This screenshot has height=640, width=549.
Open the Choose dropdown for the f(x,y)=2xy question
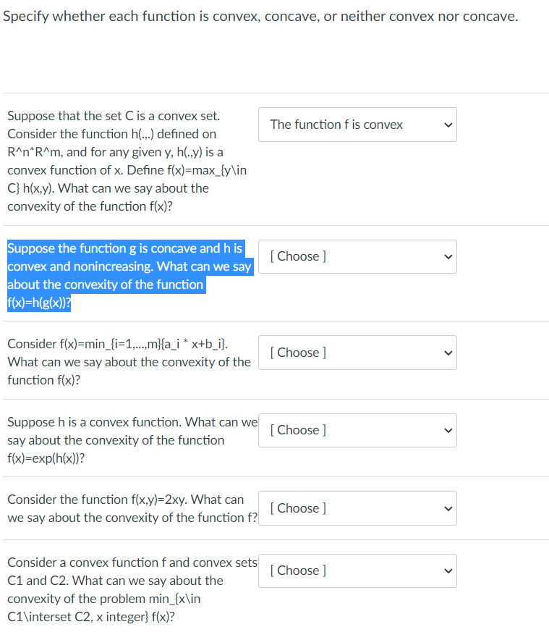357,508
